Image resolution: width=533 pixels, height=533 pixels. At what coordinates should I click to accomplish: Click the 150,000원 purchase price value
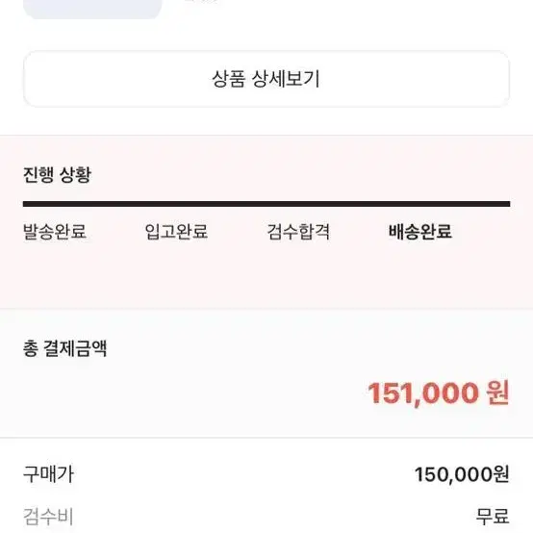pos(462,474)
